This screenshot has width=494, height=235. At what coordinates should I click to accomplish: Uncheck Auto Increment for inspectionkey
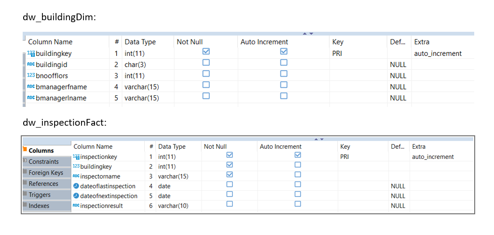click(297, 155)
